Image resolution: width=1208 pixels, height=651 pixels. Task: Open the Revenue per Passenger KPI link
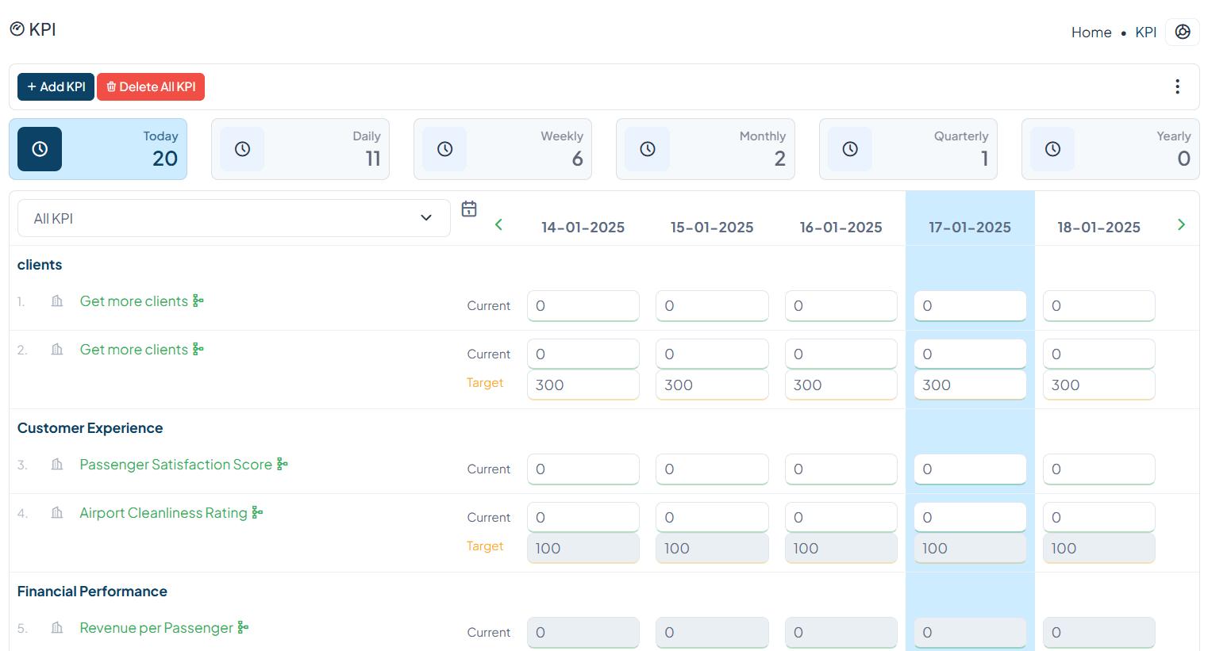click(156, 628)
